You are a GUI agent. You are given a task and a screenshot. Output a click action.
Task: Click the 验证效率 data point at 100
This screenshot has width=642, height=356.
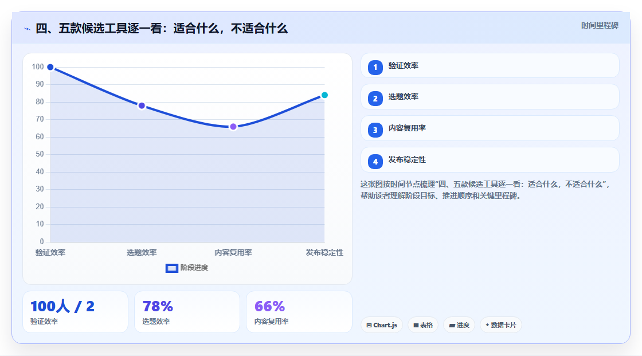pyautogui.click(x=50, y=67)
